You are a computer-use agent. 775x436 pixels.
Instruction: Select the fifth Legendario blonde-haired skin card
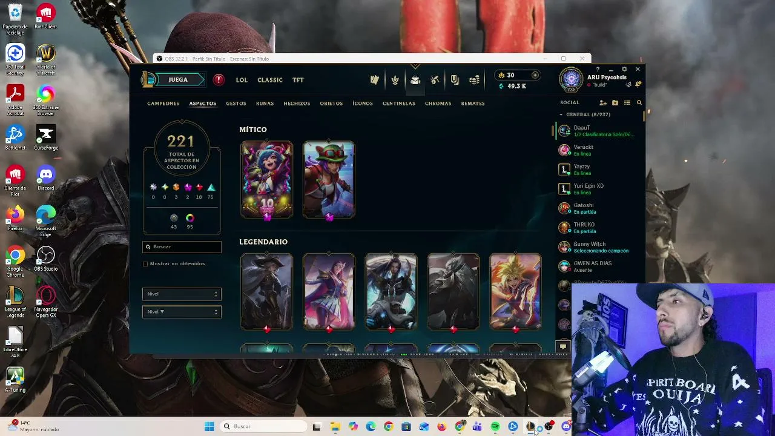point(515,292)
